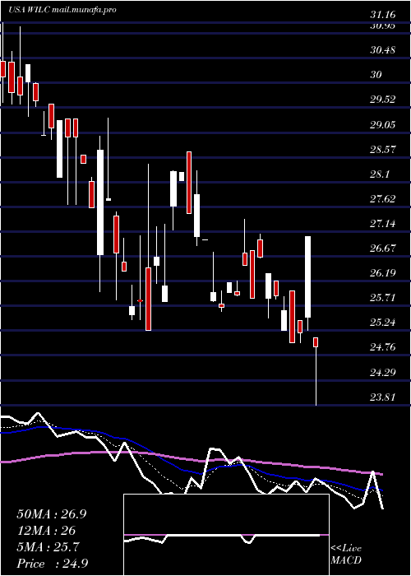
Task: Click inside the MACD inset chart panel
Action: pos(226,535)
